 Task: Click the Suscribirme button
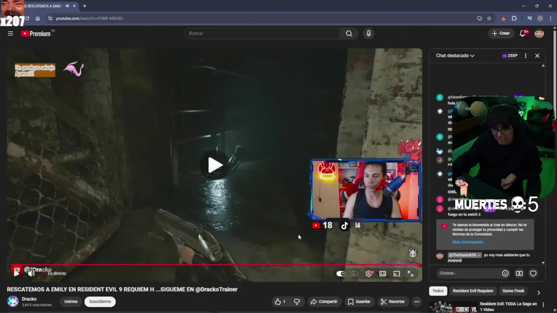[100, 302]
